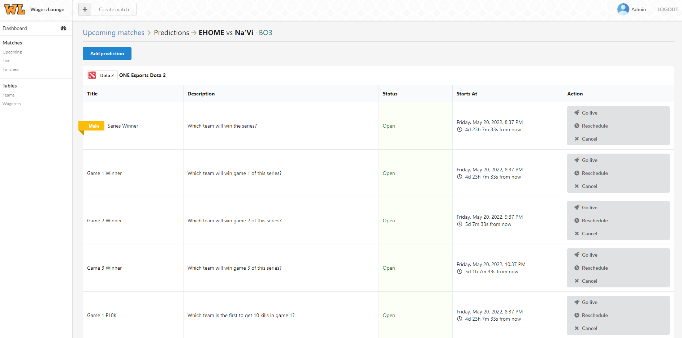The width and height of the screenshot is (682, 338).
Task: Open the Upcoming matches breadcrumb link
Action: tap(113, 33)
